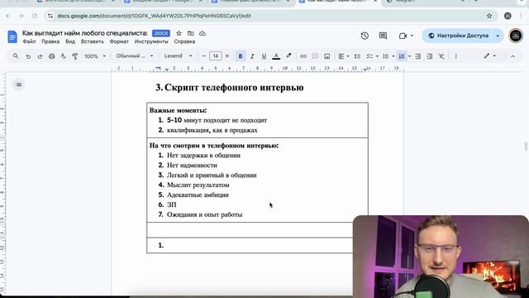The image size is (529, 298).
Task: Decrease indent of the list
Action: [x=418, y=56]
